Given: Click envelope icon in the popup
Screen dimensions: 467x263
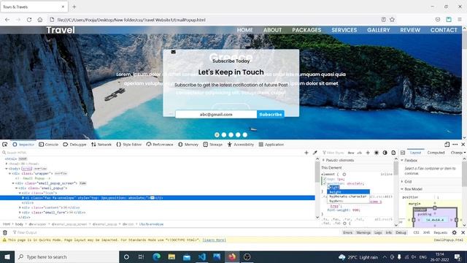Looking at the screenshot, I should (174, 52).
